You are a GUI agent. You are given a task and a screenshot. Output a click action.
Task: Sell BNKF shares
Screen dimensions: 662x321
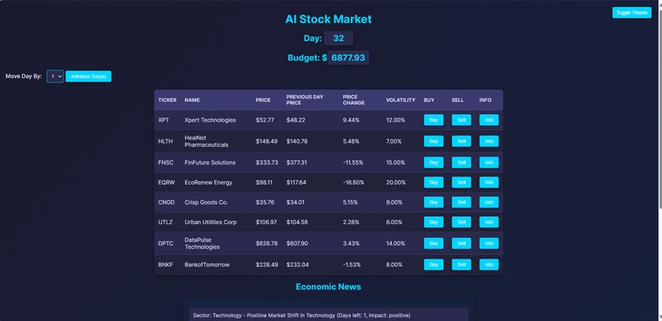pos(462,264)
